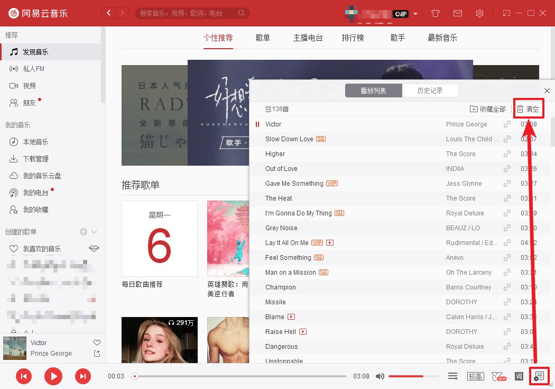Image resolution: width=555 pixels, height=389 pixels.
Task: Open the 较高 sound quality selector
Action: tap(475, 376)
